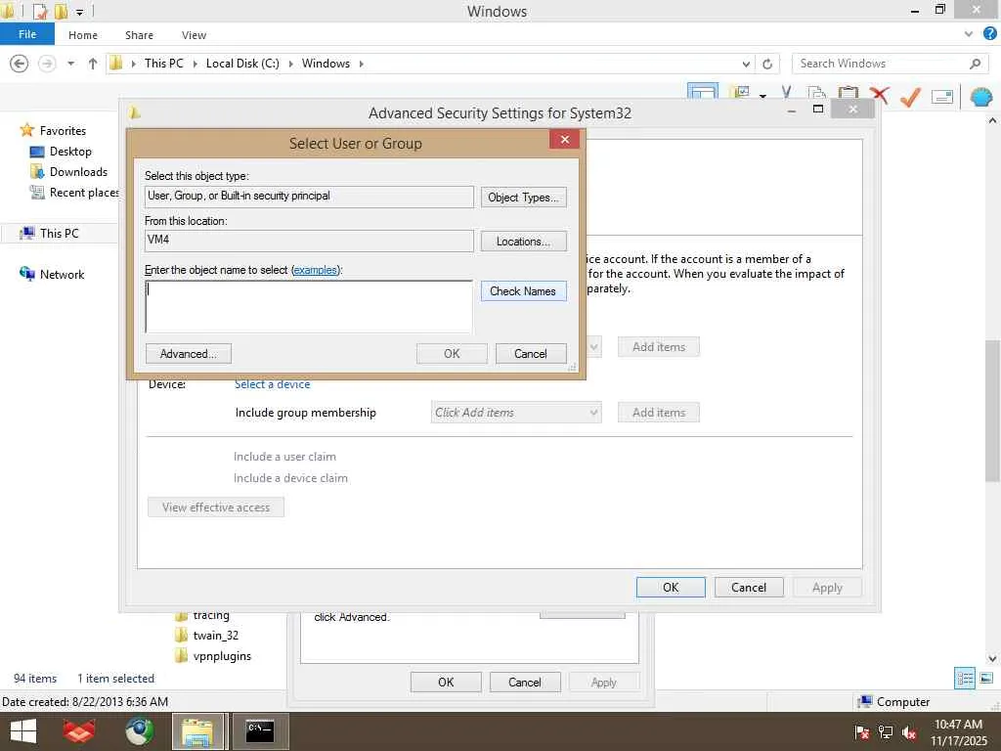
Task: Click the Up one level arrow
Action: point(93,64)
